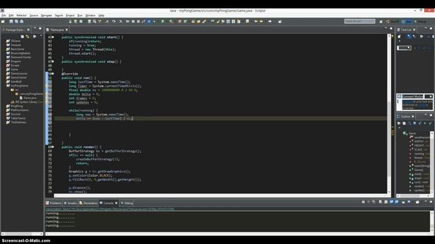Viewport: 435px width, 244px height.
Task: Collapse the start() method at line 41
Action: click(53, 37)
